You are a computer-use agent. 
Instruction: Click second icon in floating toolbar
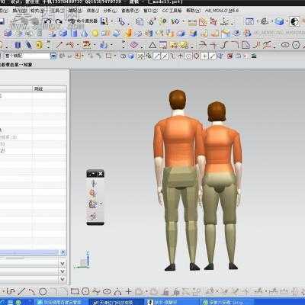[93, 194]
